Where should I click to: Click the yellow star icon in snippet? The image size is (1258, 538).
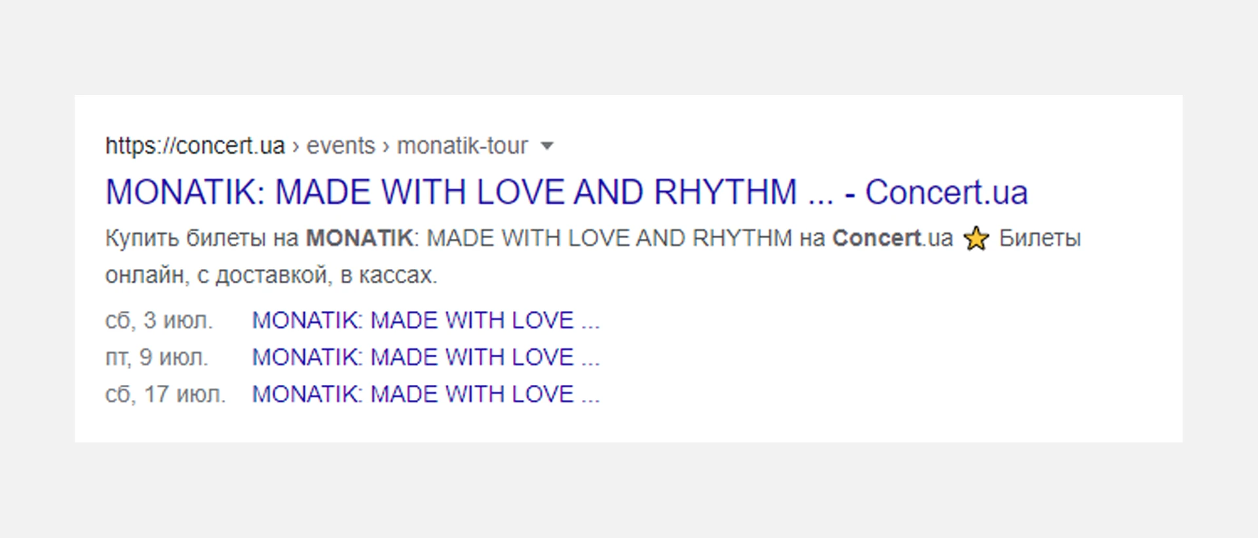(976, 239)
